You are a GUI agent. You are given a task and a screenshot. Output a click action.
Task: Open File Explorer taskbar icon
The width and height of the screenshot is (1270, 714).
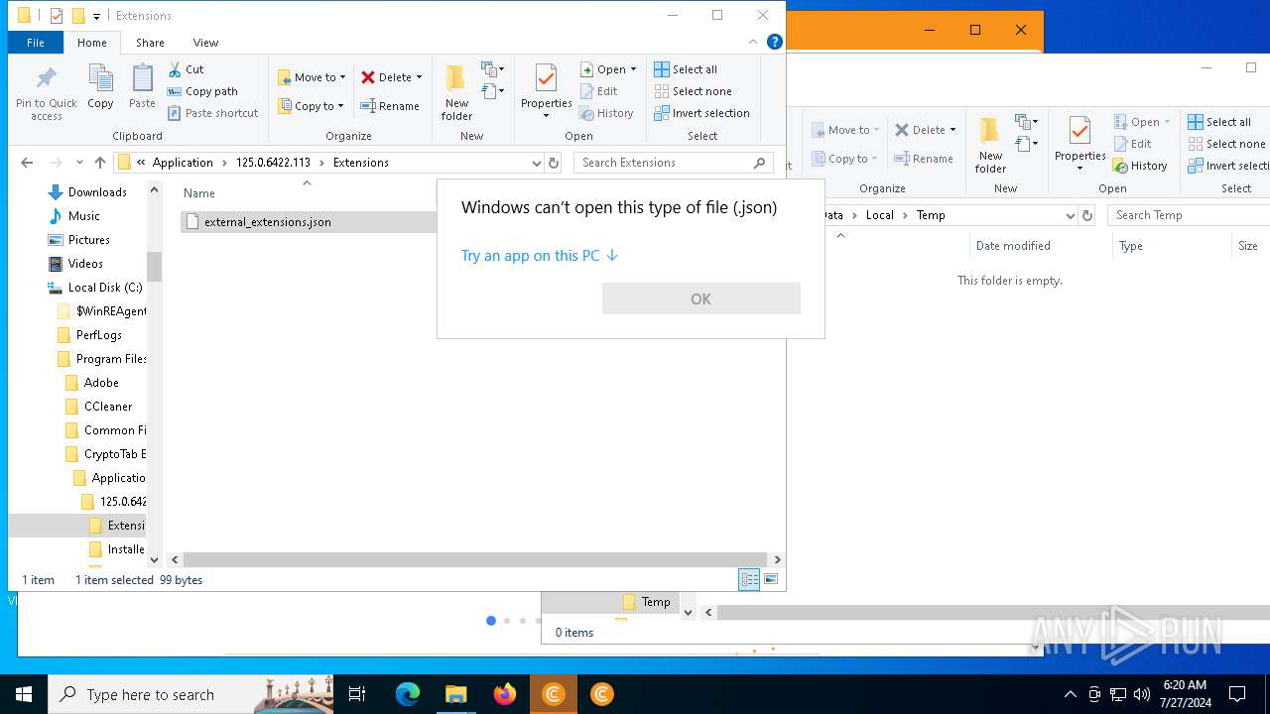pos(456,694)
